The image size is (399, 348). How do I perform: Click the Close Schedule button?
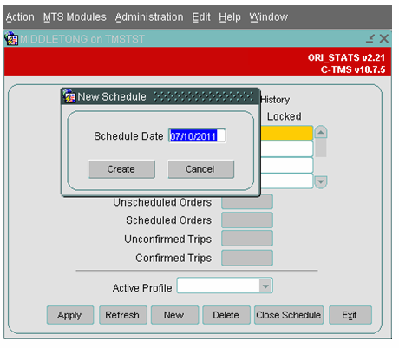click(289, 315)
